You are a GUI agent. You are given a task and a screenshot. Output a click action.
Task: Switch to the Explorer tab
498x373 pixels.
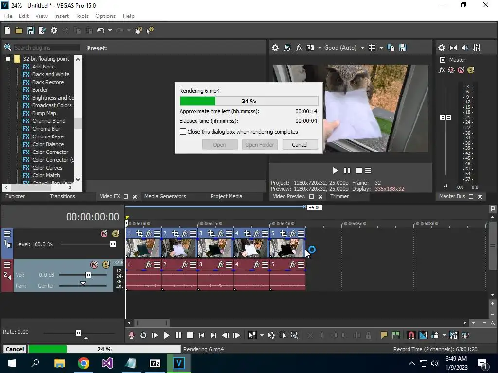pyautogui.click(x=15, y=196)
